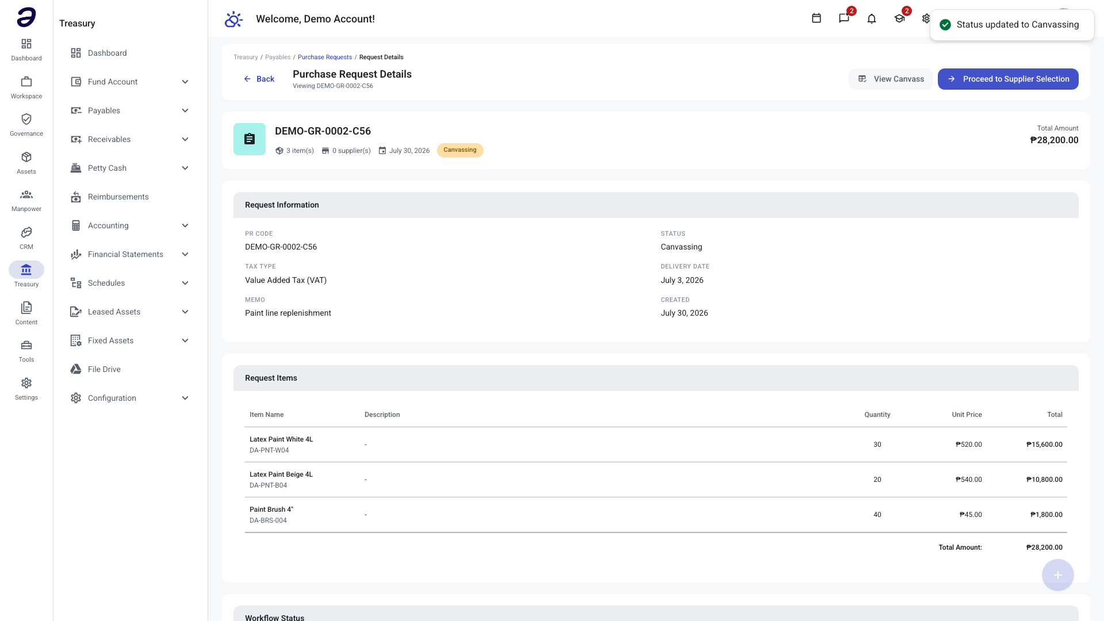Click Latex Paint White 4L row
Screen dimensions: 1104x621
656,444
